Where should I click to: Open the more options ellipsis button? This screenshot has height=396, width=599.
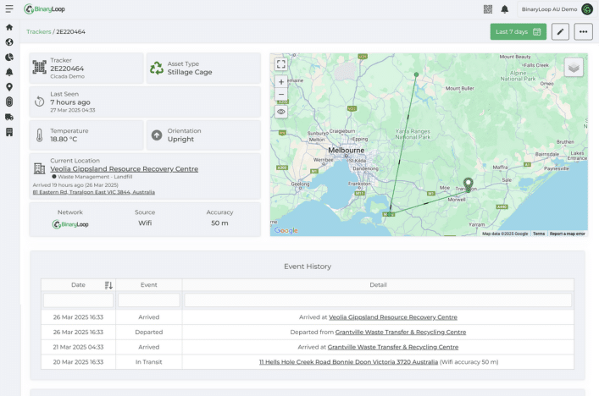pyautogui.click(x=583, y=31)
